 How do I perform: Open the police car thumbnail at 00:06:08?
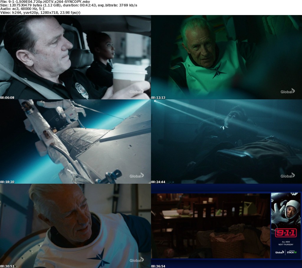(75, 57)
